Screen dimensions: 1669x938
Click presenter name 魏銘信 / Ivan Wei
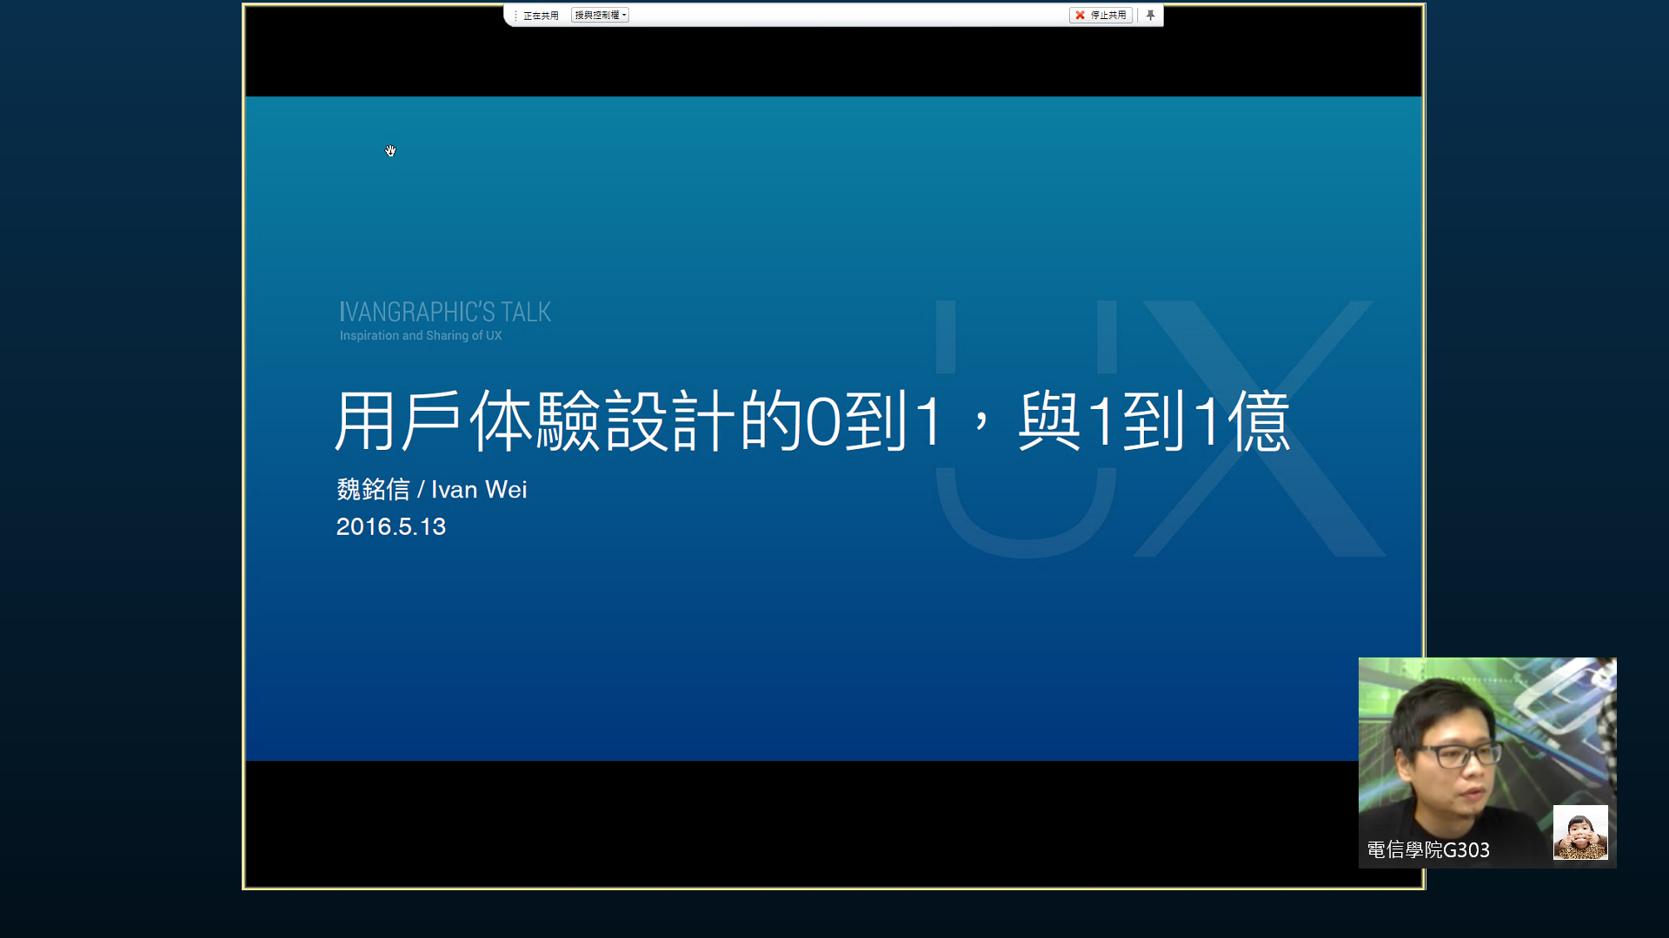pos(431,489)
